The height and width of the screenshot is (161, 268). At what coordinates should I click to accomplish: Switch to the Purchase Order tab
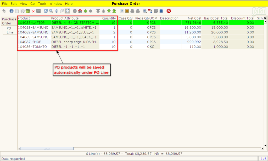point(9,21)
